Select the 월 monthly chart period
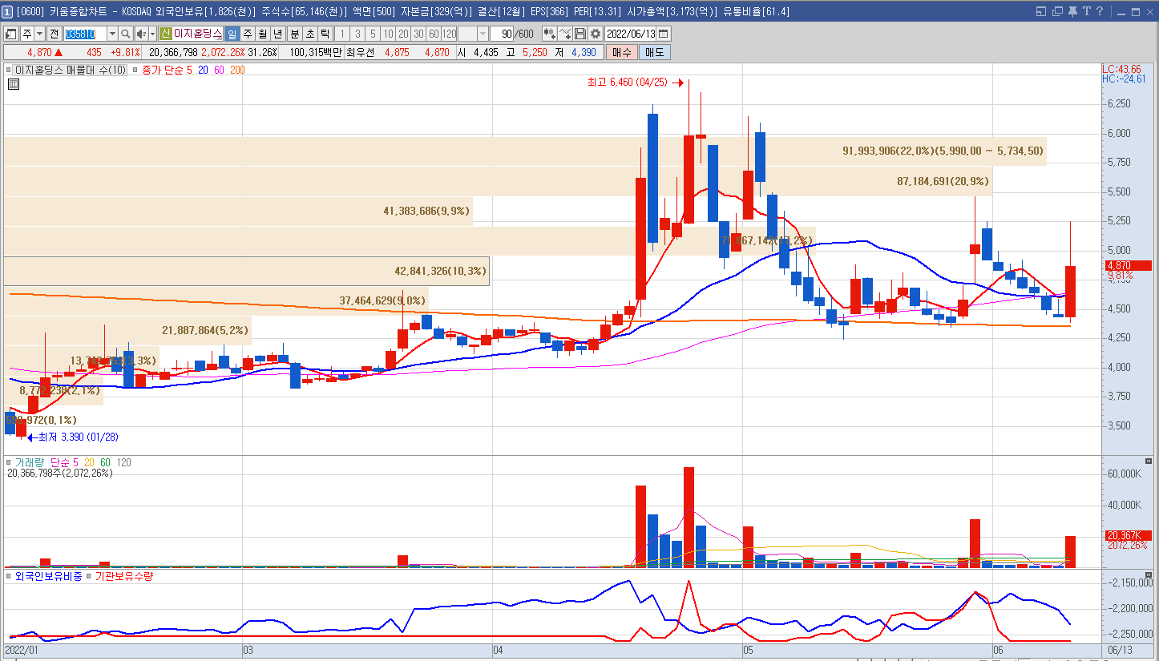This screenshot has height=661, width=1159. 263,34
